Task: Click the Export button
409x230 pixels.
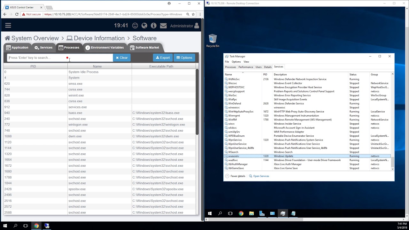Action: 163,58
